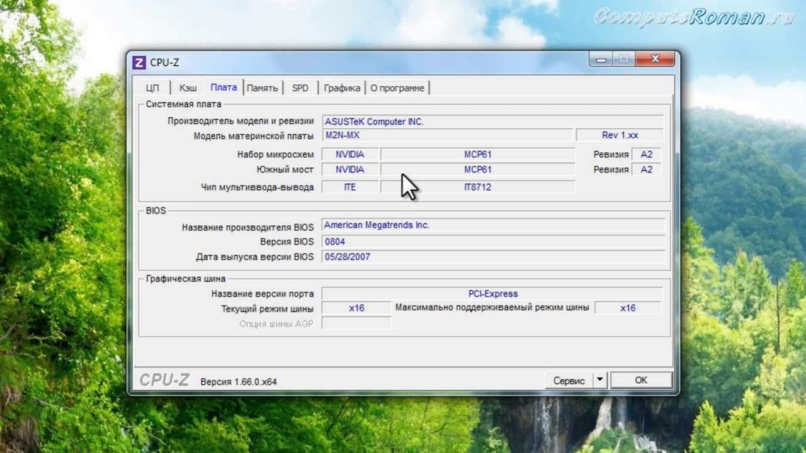Click the Сервис button
Viewport: 806px width, 453px height.
click(x=569, y=381)
